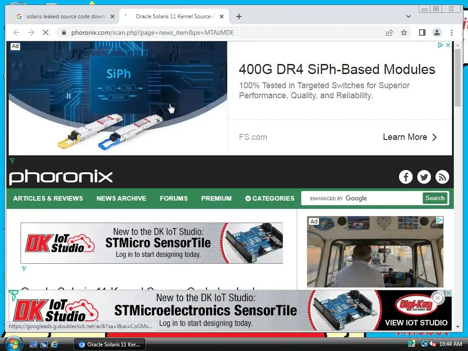Image resolution: width=468 pixels, height=351 pixels.
Task: Click Show Desktop quick launch icon
Action: pos(33,345)
